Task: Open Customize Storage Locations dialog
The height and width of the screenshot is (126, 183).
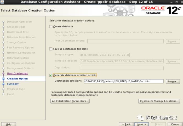Action: point(159,101)
